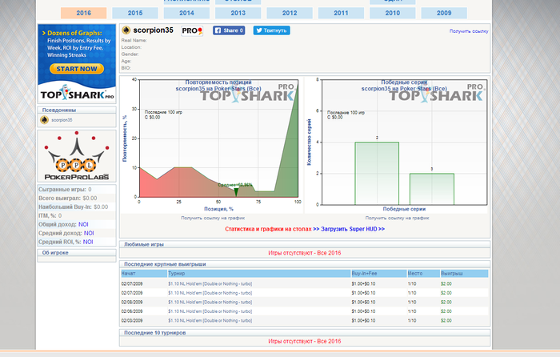Click 'Всего выиграл: $0.00' statistic
This screenshot has height=357, width=560.
point(68,198)
